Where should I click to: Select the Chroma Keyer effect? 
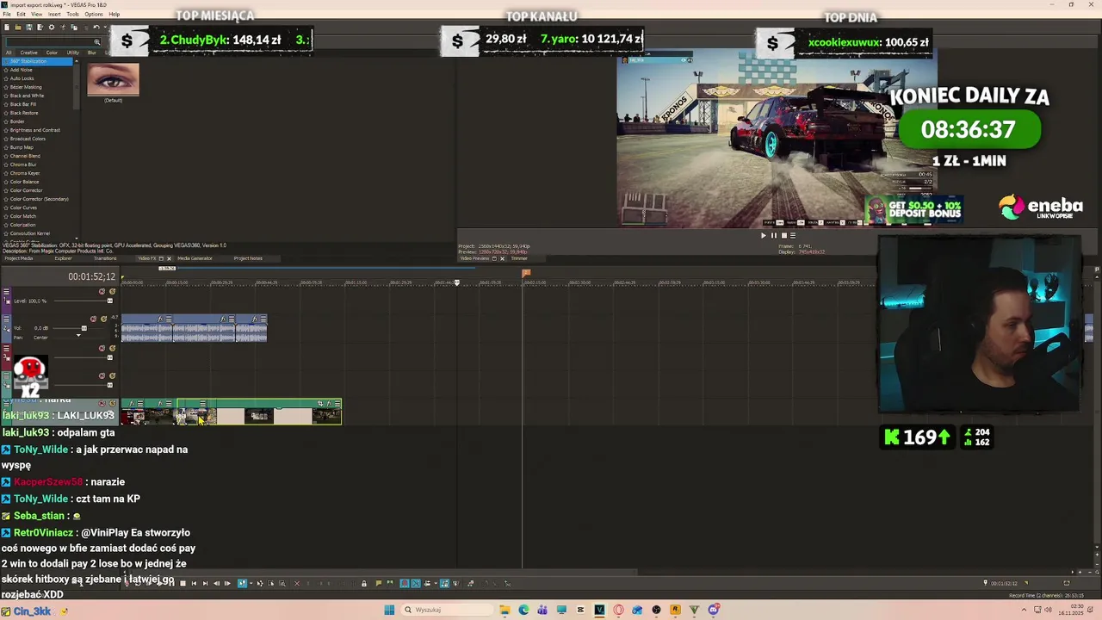click(x=25, y=173)
